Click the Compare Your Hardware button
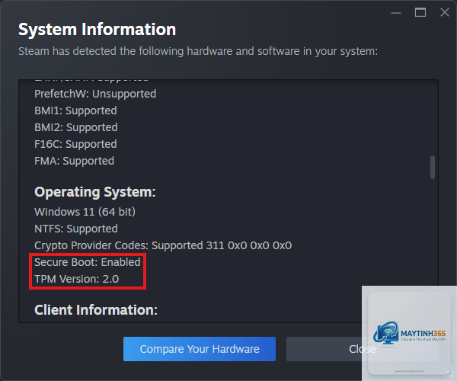457x381 pixels. pyautogui.click(x=200, y=349)
